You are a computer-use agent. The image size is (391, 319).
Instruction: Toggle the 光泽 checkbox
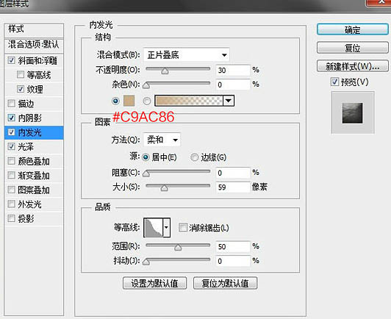tap(11, 146)
